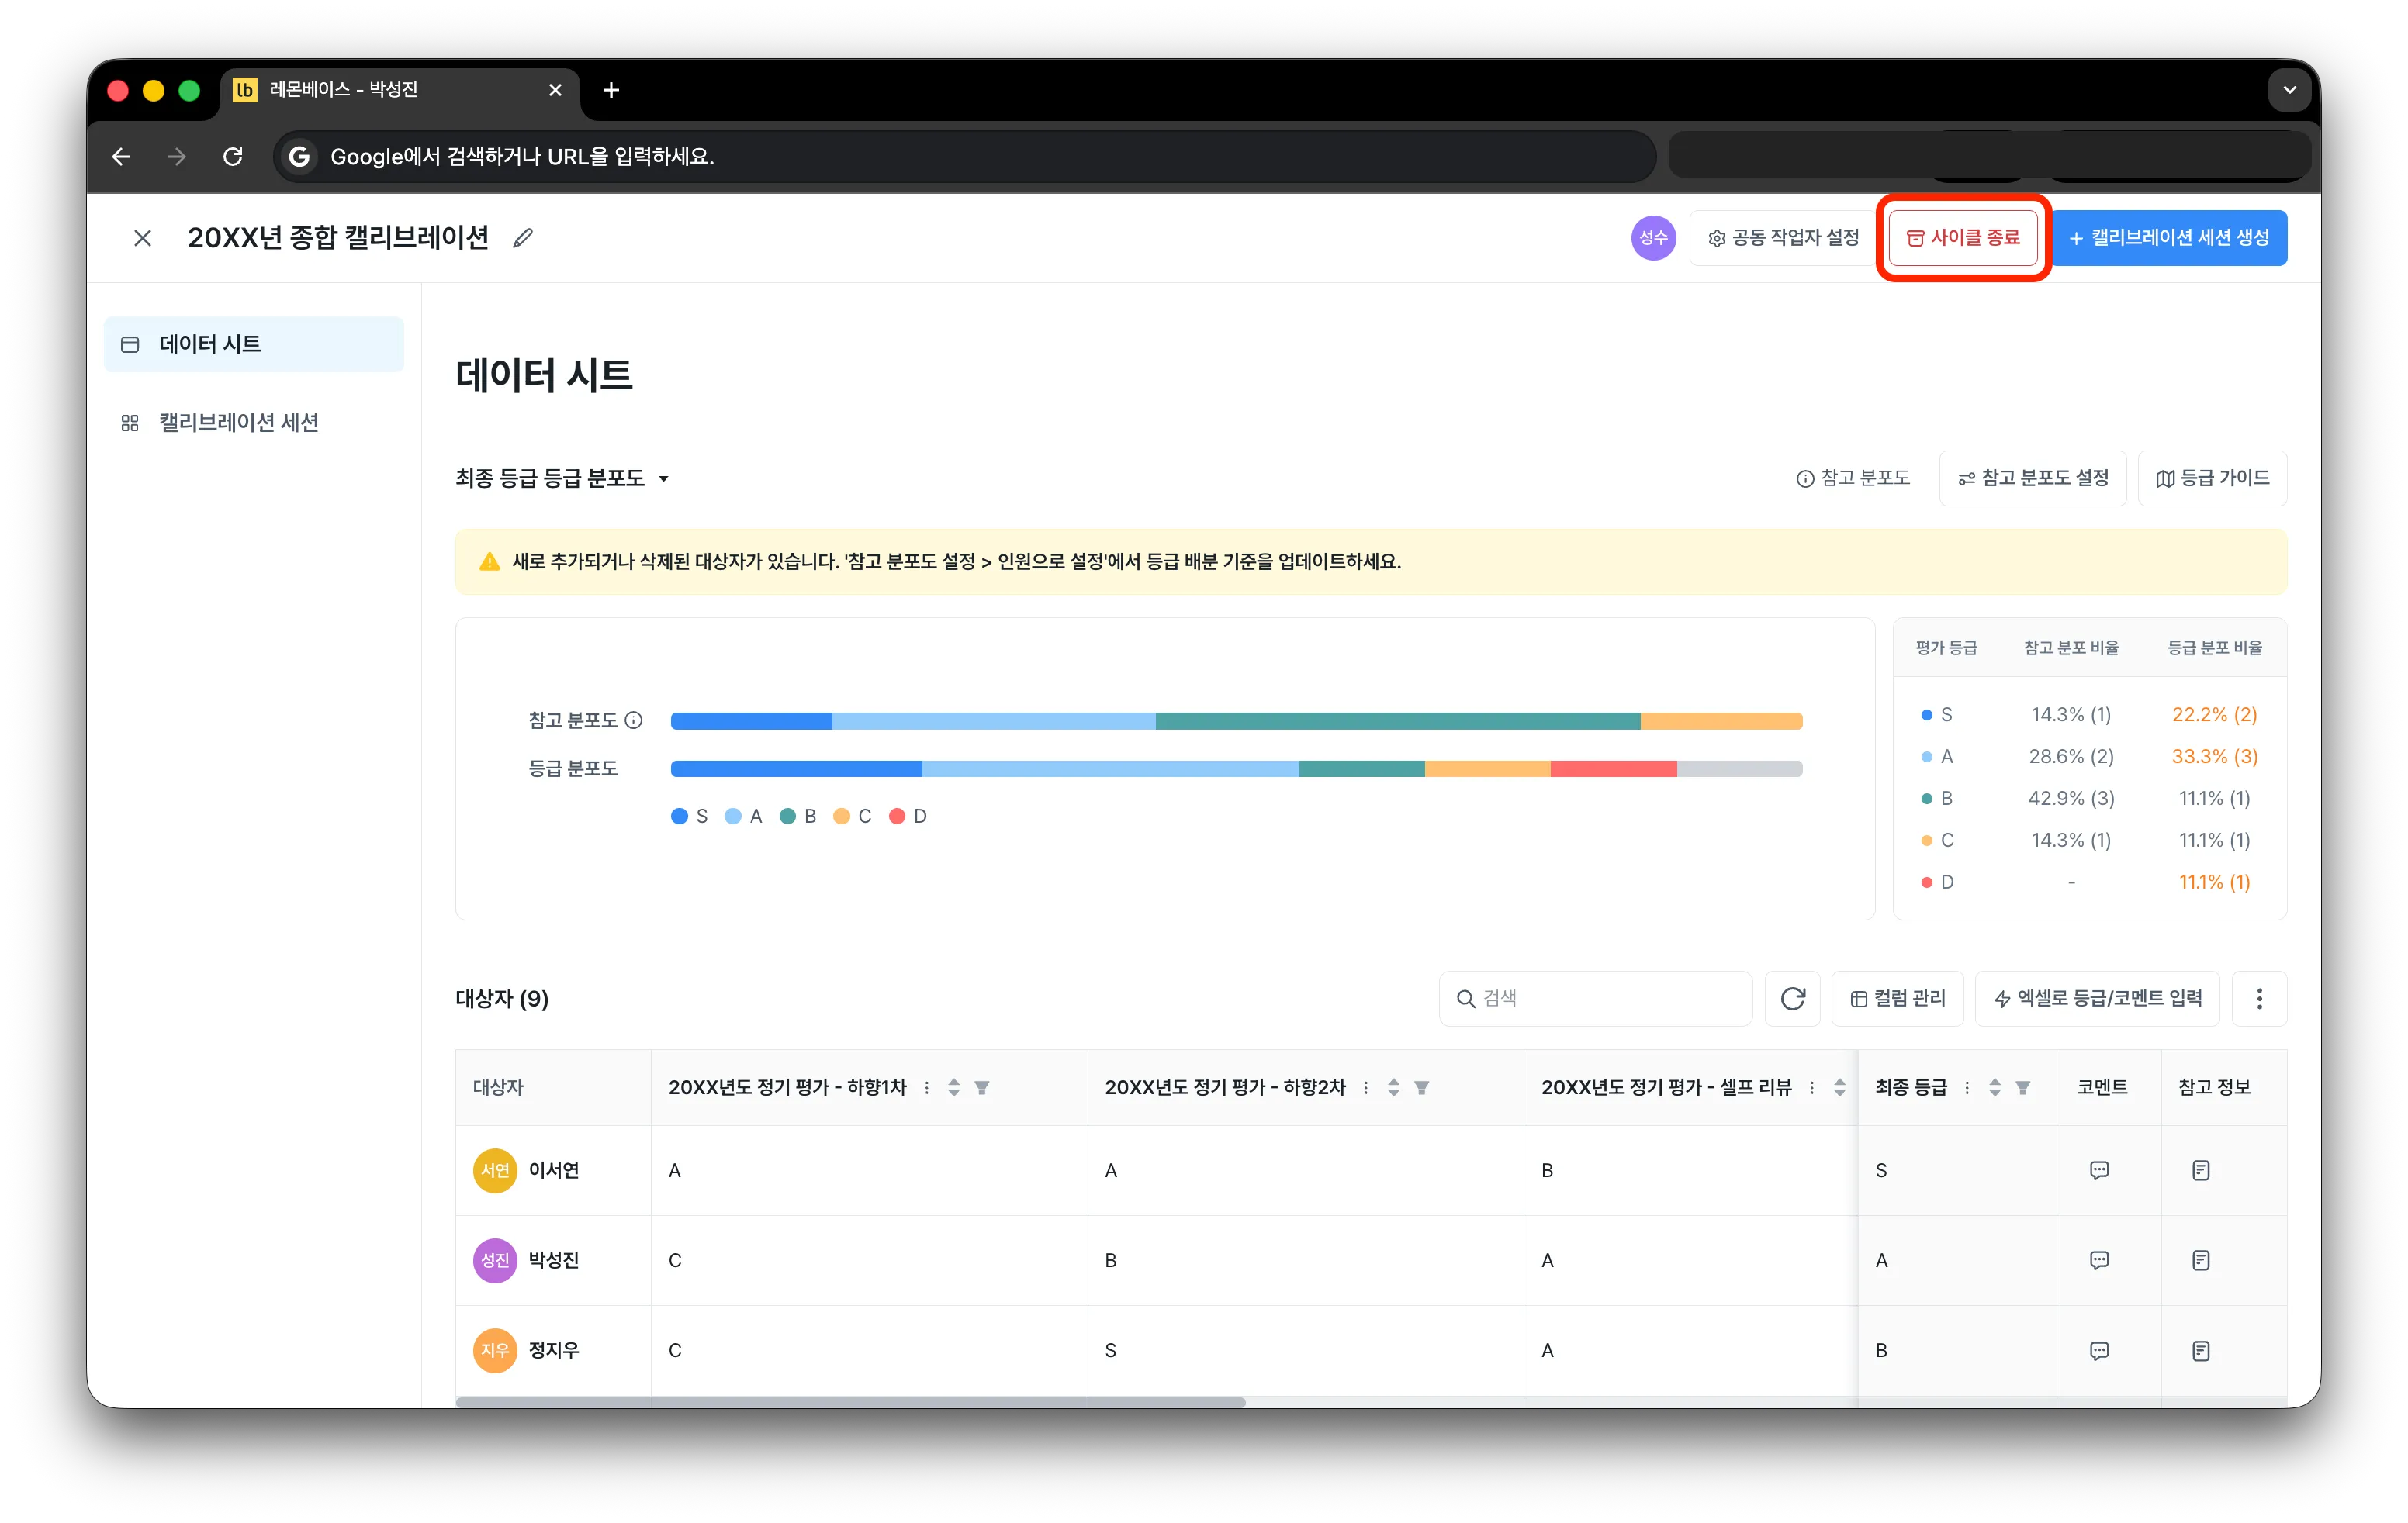Image resolution: width=2408 pixels, height=1523 pixels.
Task: Click 엑셀로 등급/코멘트 입력 button
Action: (2097, 998)
